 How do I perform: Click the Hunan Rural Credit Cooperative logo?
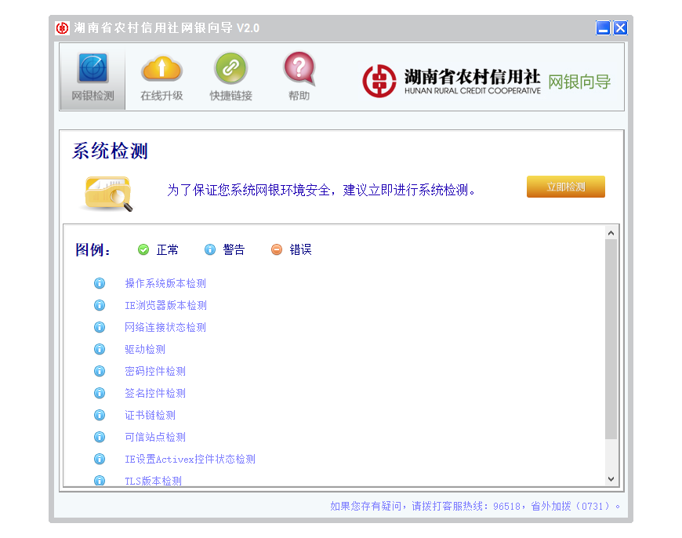[x=452, y=81]
